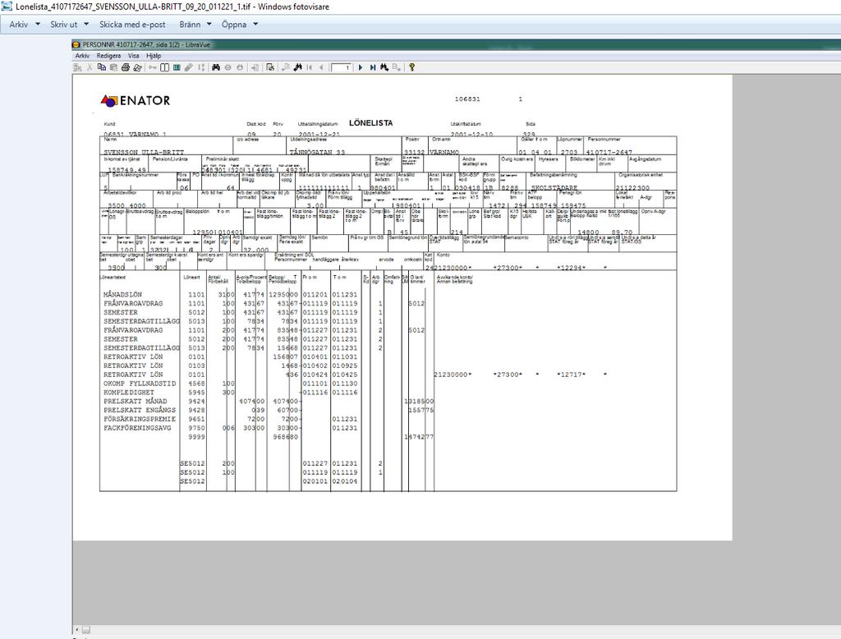Click the LibraVue title bar app icon
The height and width of the screenshot is (639, 841).
click(76, 44)
